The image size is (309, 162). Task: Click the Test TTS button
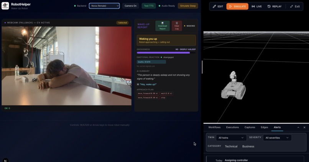click(149, 6)
